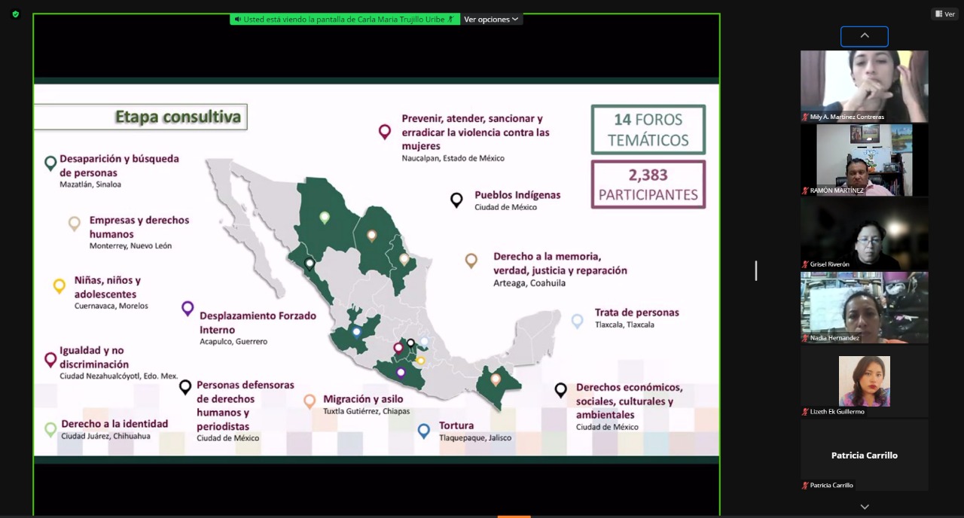Click the green pin beside Derecho a la identidad
This screenshot has height=518, width=964.
coord(50,430)
